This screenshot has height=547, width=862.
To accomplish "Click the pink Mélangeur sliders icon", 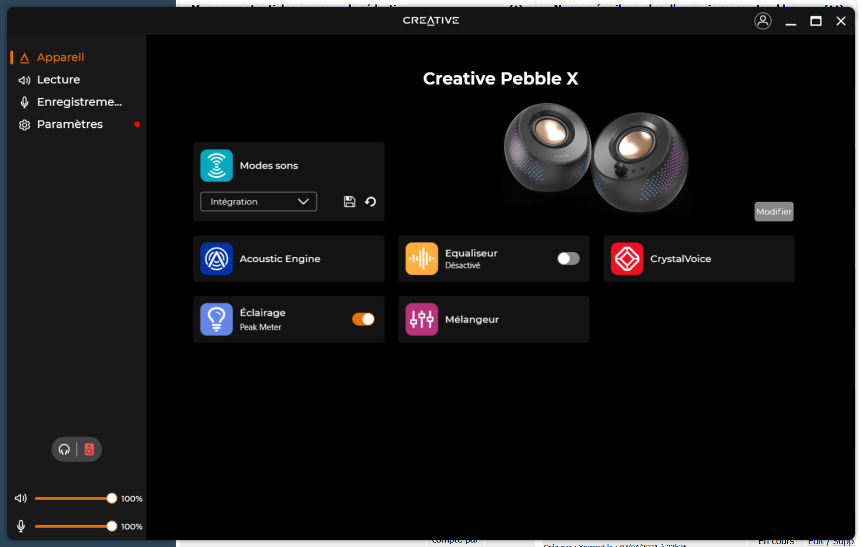I will click(422, 319).
